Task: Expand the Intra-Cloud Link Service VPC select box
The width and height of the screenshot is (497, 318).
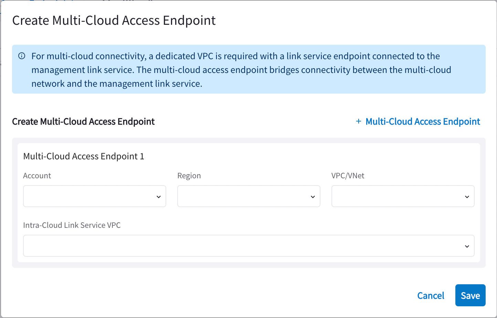Action: pos(248,246)
